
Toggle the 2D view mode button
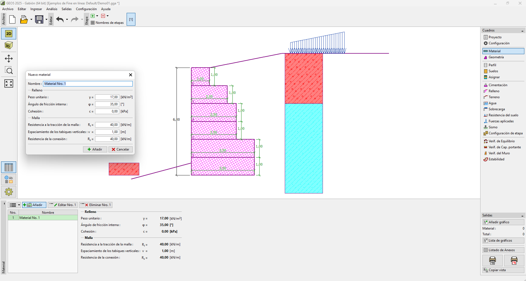(9, 34)
